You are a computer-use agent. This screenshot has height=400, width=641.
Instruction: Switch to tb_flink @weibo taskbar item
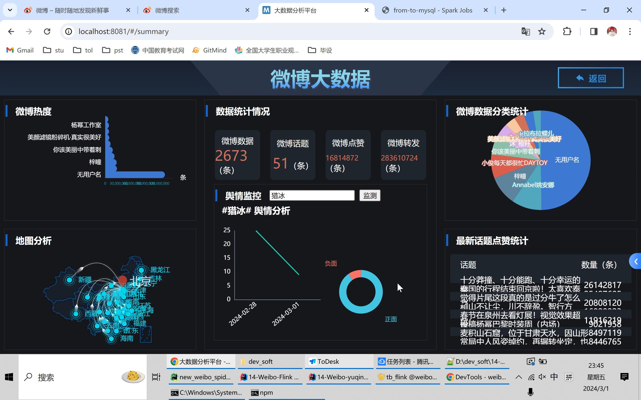408,377
